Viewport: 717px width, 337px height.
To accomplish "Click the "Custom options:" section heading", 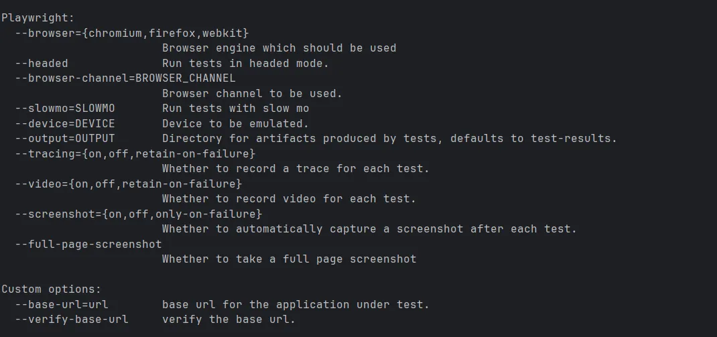I will [x=51, y=289].
